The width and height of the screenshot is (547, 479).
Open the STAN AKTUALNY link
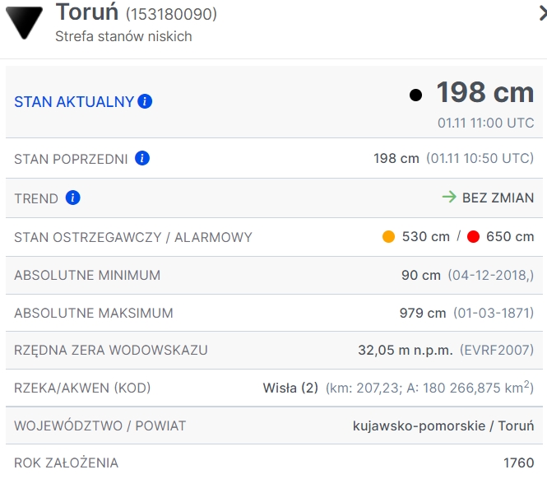point(74,102)
